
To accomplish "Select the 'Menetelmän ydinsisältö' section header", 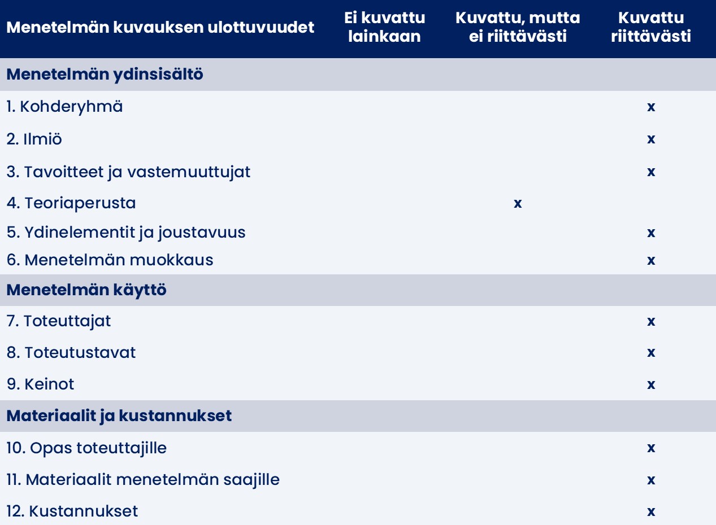I will coord(105,75).
